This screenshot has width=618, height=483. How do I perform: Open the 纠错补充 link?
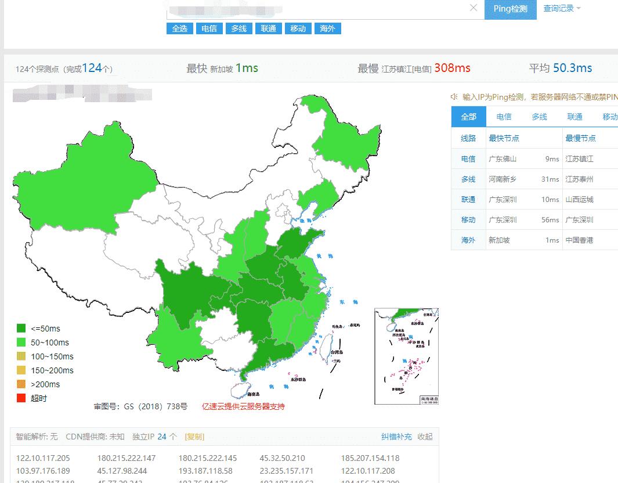pos(396,437)
